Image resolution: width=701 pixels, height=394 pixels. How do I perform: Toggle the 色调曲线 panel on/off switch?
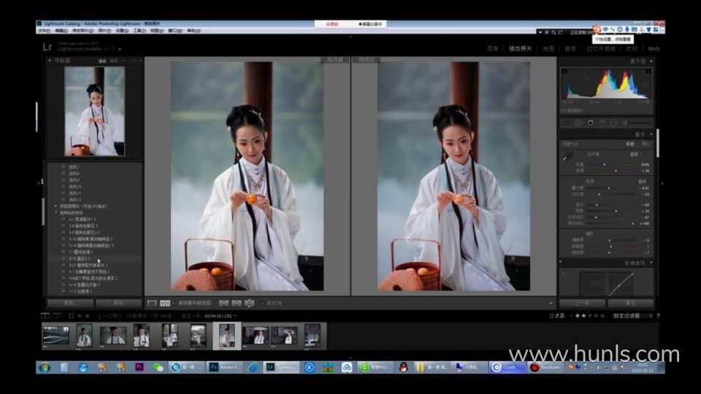561,262
